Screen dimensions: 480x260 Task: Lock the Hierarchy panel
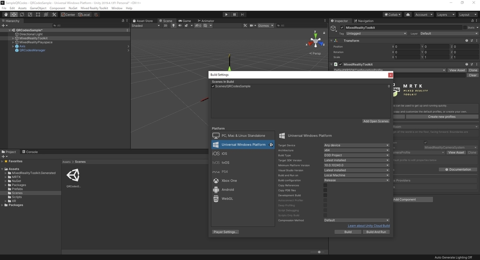click(x=123, y=21)
